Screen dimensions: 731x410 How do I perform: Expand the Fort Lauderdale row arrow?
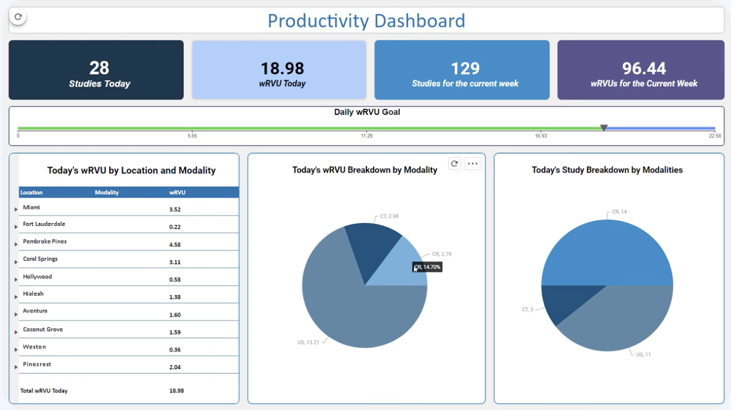pos(16,227)
